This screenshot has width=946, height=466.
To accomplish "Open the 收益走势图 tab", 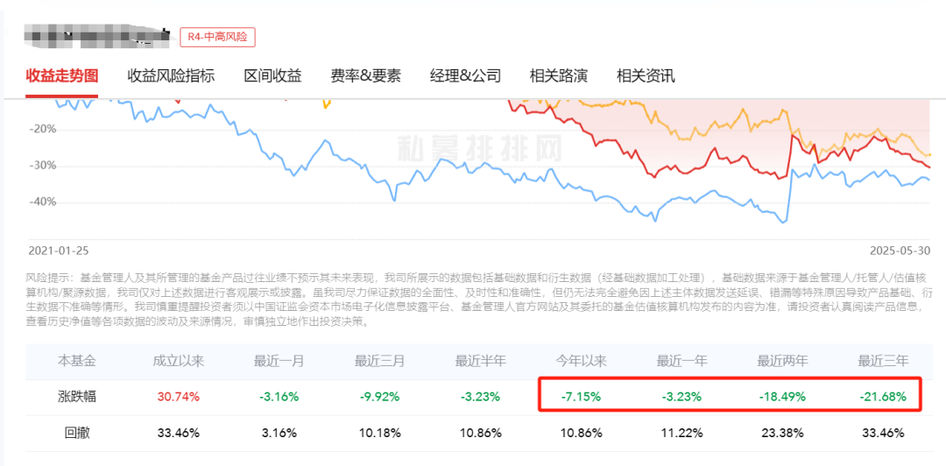I will 61,76.
